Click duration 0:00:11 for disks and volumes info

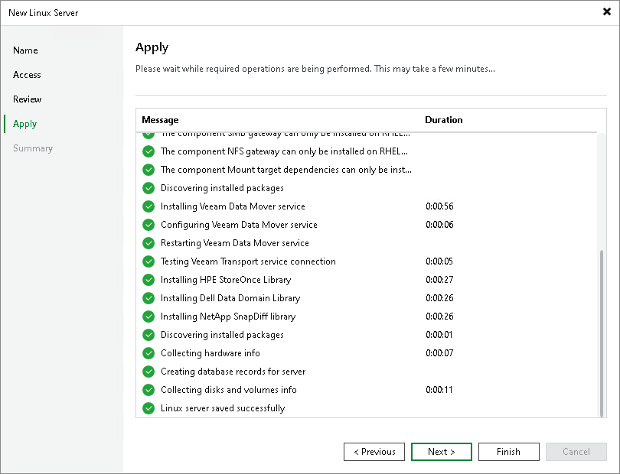point(439,390)
